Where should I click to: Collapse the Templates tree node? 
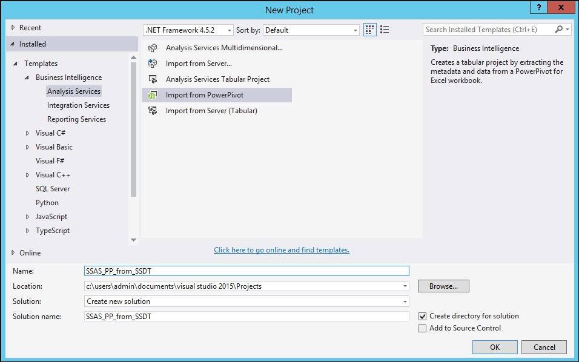16,64
